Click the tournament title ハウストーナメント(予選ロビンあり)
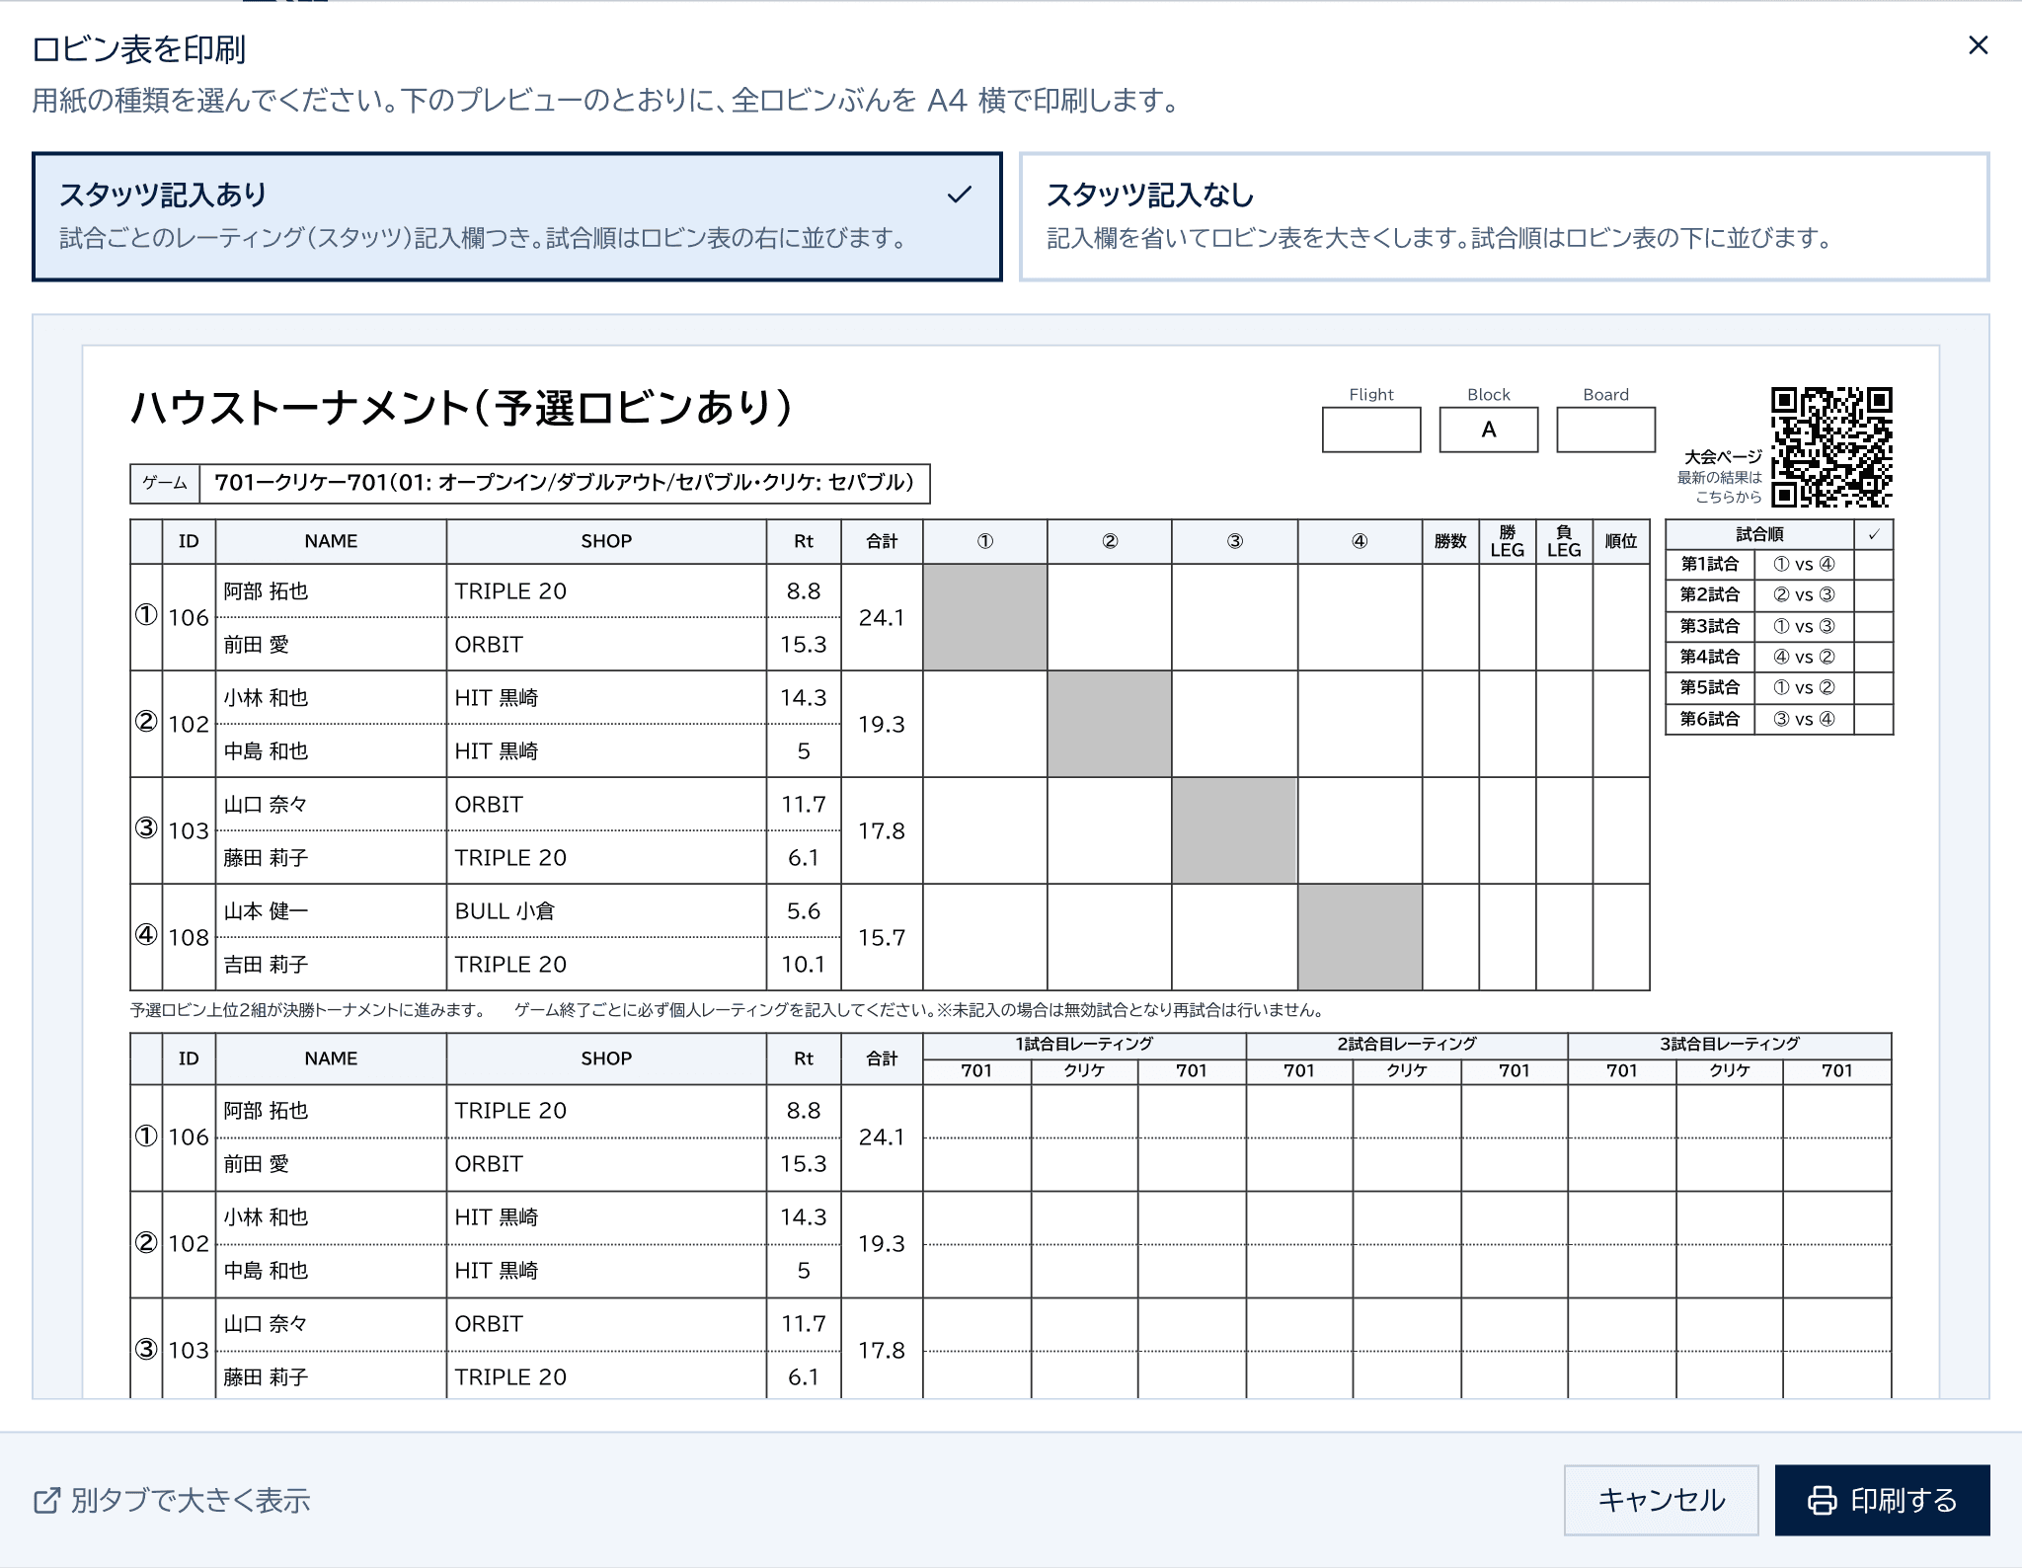Viewport: 2022px width, 1568px height. tap(462, 407)
